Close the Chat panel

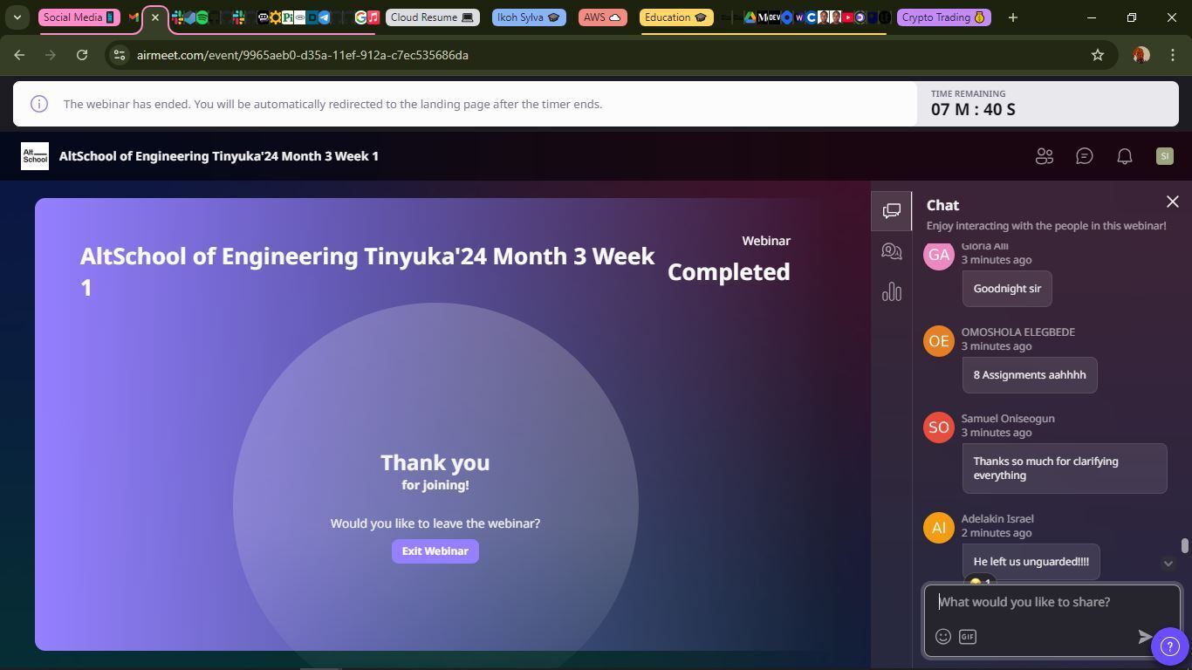(1172, 202)
